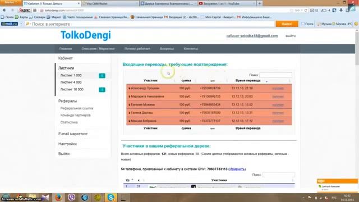
Task: Open the downloads arrow icon in browser toolbar
Action: point(341,10)
